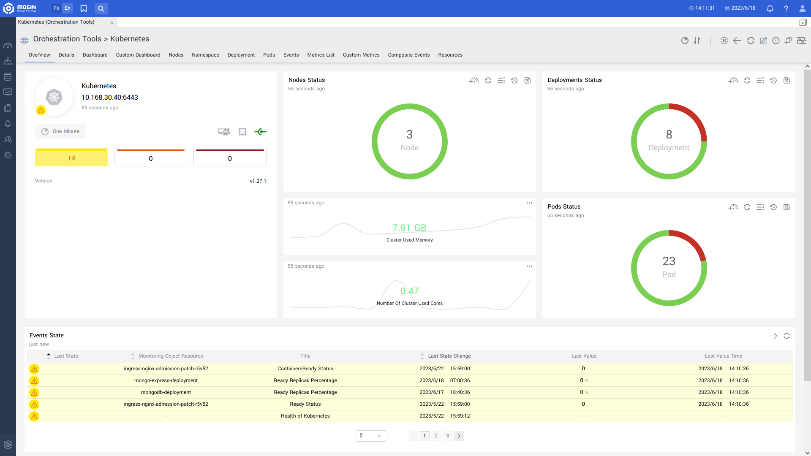Click the sort arrows icon in header toolbar
The width and height of the screenshot is (811, 456).
click(x=697, y=41)
